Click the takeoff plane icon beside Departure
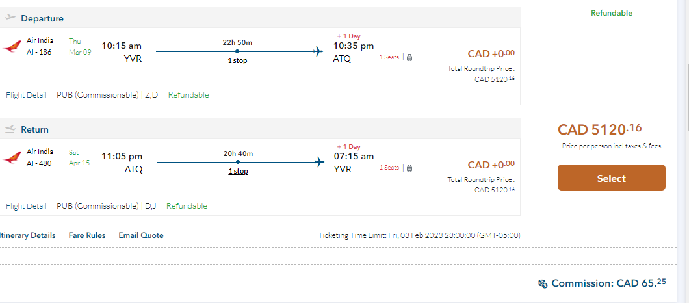 click(x=10, y=18)
